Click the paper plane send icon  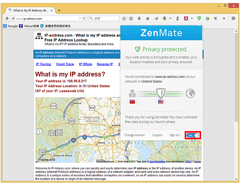click(156, 19)
